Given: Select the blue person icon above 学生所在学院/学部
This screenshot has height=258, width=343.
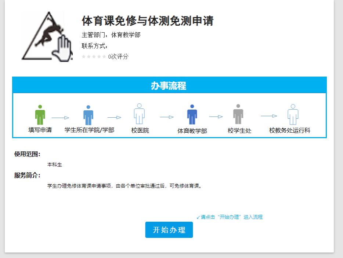Looking at the screenshot, I should pos(88,115).
